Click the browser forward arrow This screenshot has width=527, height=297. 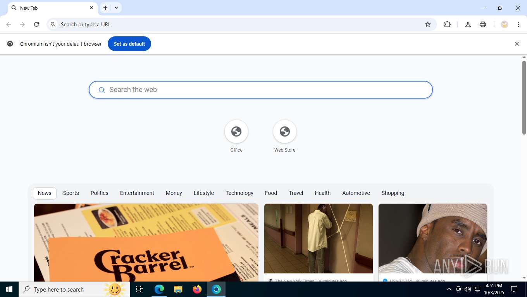pyautogui.click(x=22, y=24)
